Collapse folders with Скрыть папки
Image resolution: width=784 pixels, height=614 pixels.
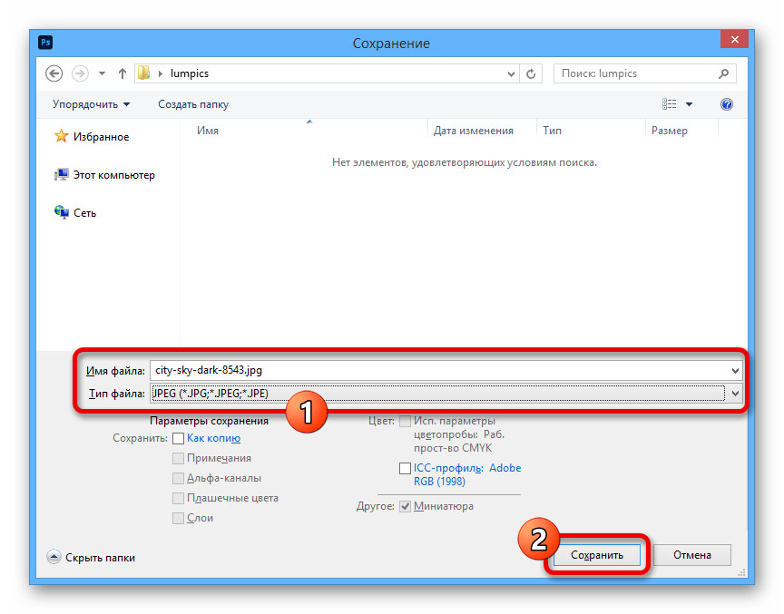point(91,558)
